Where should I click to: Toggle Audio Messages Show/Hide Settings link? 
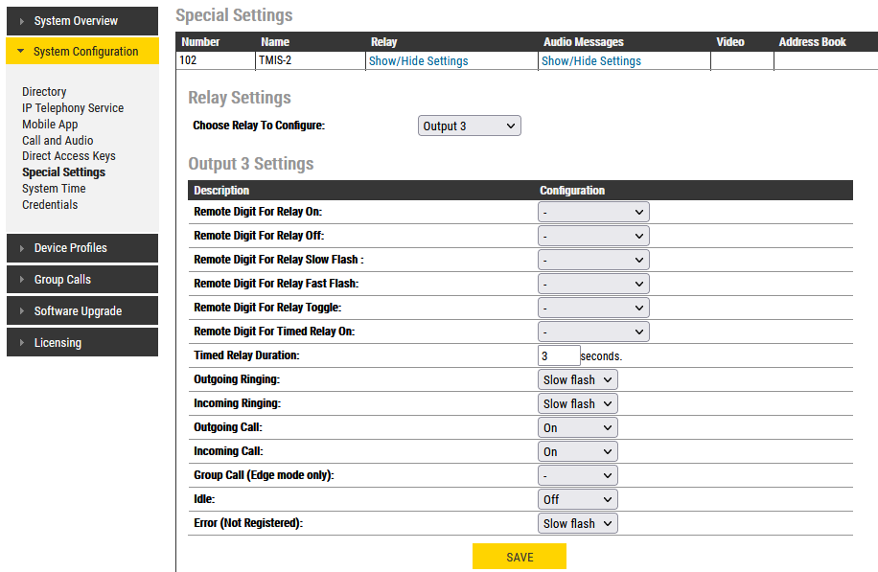click(590, 61)
